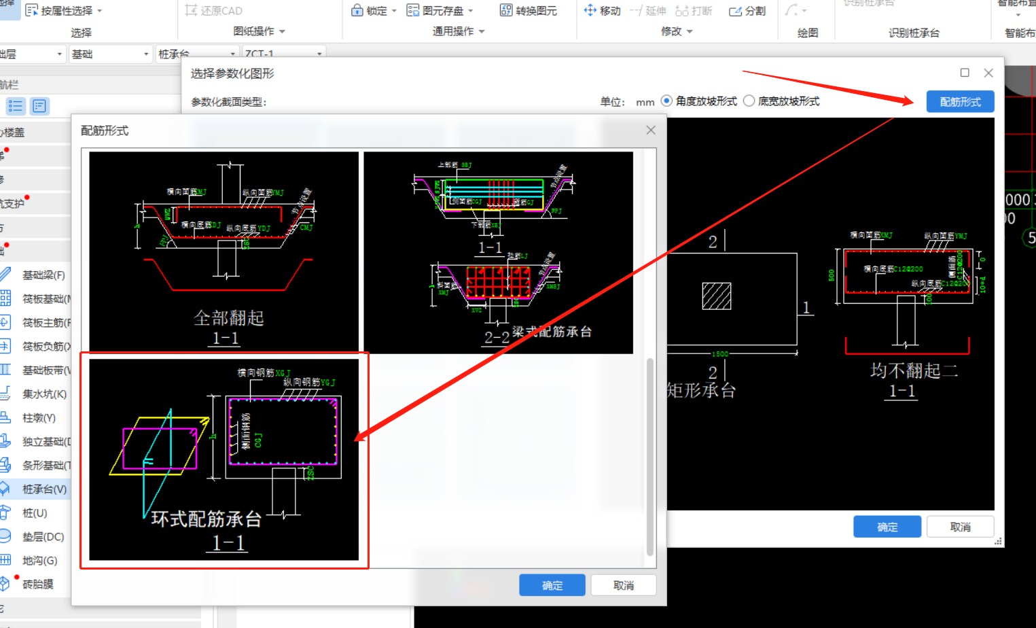Open the 图元存盘 dropdown arrow

[470, 11]
